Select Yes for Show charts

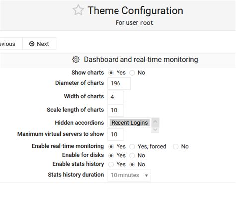tap(111, 73)
